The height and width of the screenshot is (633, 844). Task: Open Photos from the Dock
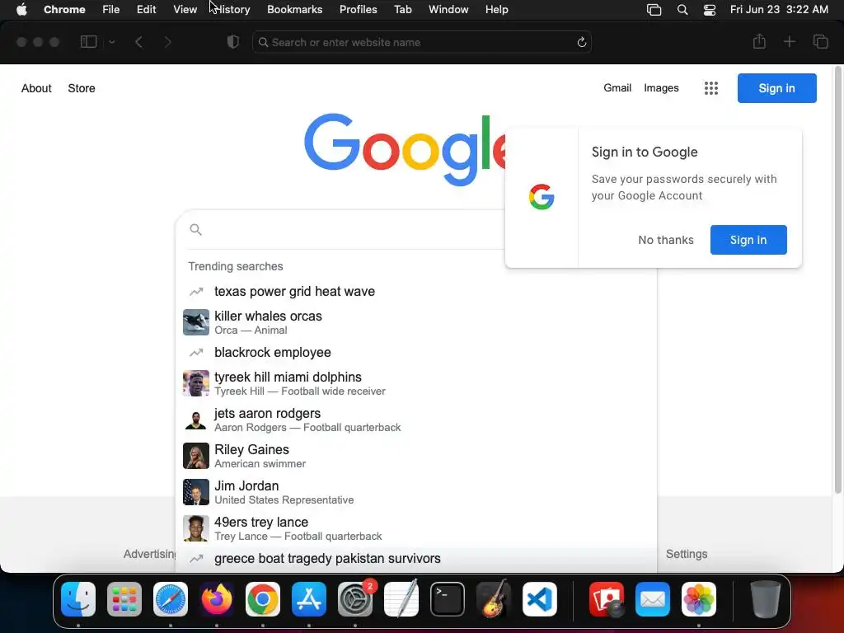click(699, 599)
